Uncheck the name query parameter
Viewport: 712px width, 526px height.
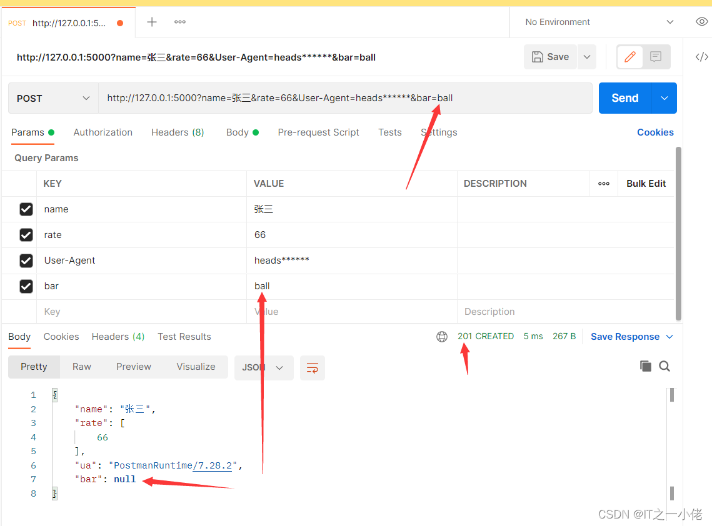[x=26, y=209]
